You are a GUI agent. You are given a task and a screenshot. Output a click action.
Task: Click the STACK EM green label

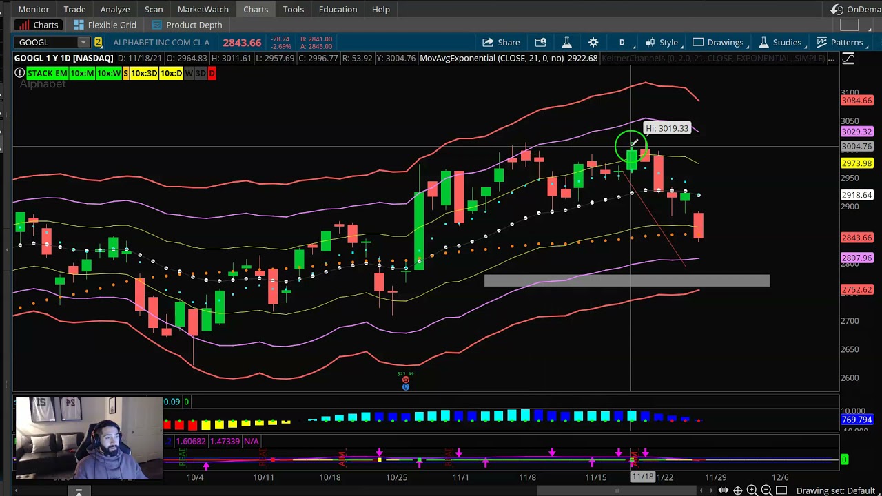point(47,73)
